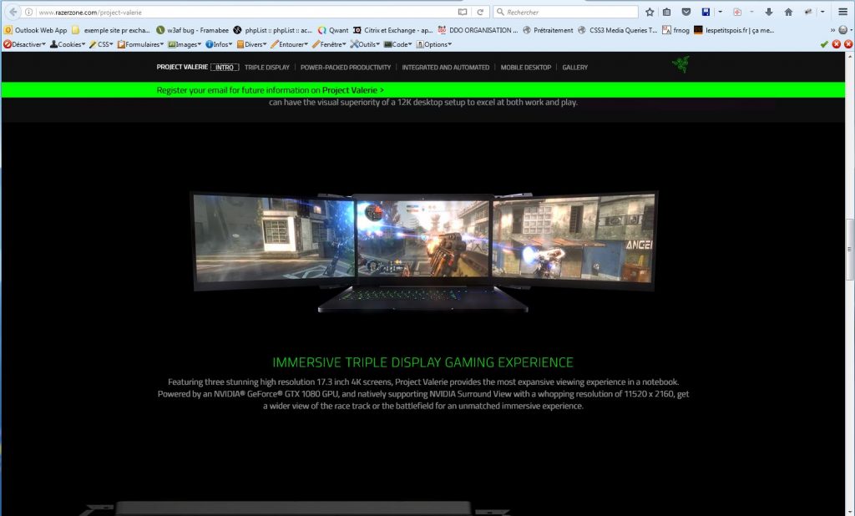Open the GALLERY section tab
The height and width of the screenshot is (516, 855).
pyautogui.click(x=574, y=67)
